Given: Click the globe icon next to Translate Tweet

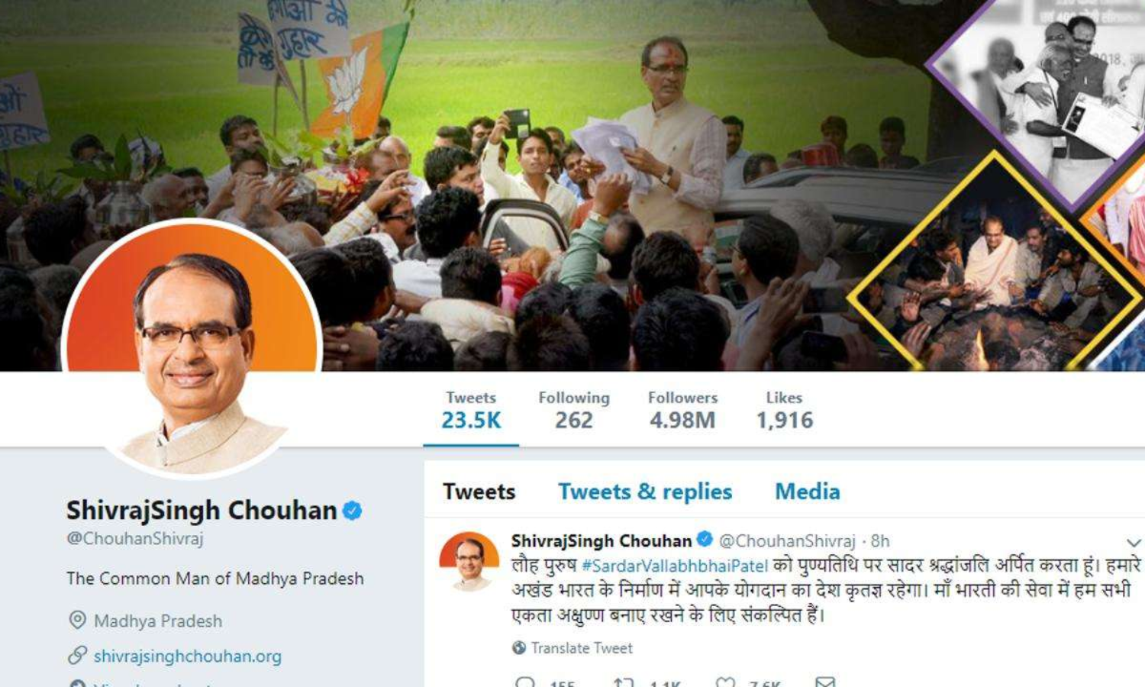Looking at the screenshot, I should coord(519,647).
